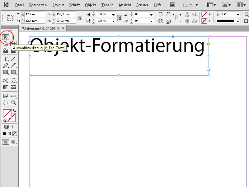This screenshot has width=249, height=187.
Task: Select the Scissors tool
Action: point(6,81)
